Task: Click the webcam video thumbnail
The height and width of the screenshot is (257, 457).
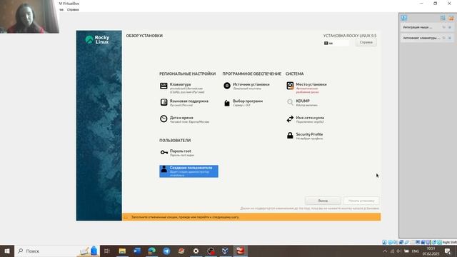Action: 29,16
